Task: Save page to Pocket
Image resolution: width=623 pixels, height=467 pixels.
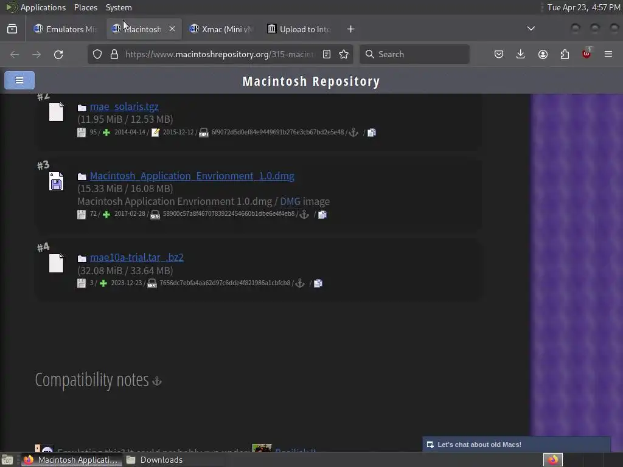Action: click(499, 54)
